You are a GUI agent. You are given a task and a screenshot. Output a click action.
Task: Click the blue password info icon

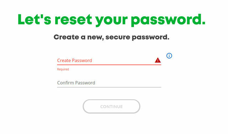(x=169, y=56)
